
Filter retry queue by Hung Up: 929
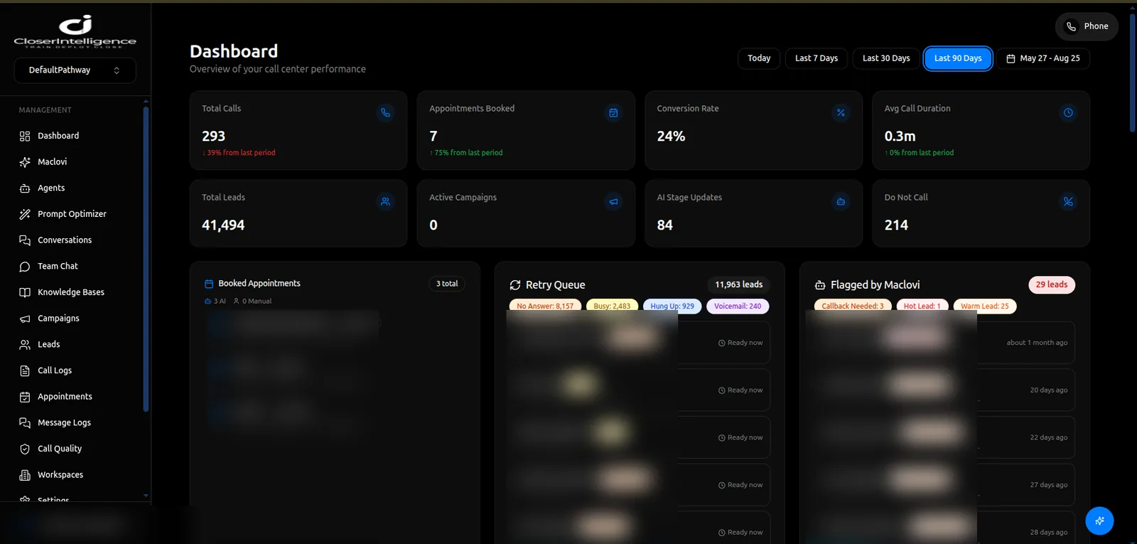(x=672, y=306)
